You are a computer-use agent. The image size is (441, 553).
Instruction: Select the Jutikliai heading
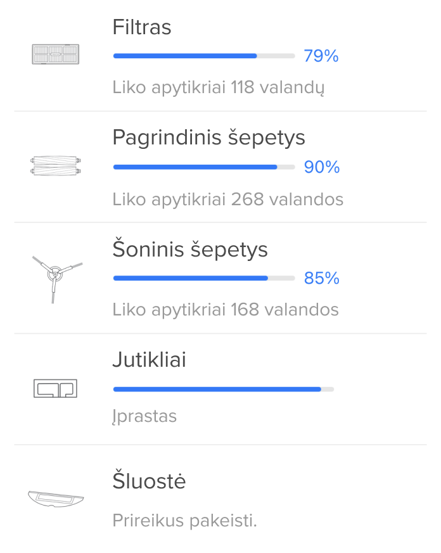149,360
